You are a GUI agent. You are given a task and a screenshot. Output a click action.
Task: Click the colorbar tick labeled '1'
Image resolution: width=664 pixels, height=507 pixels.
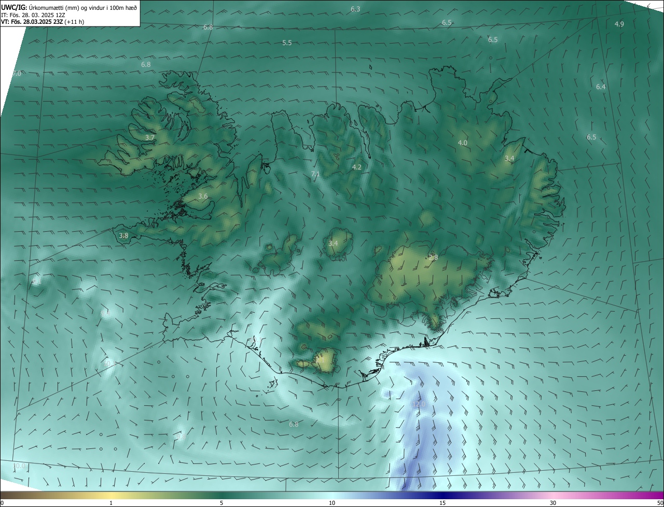click(111, 503)
